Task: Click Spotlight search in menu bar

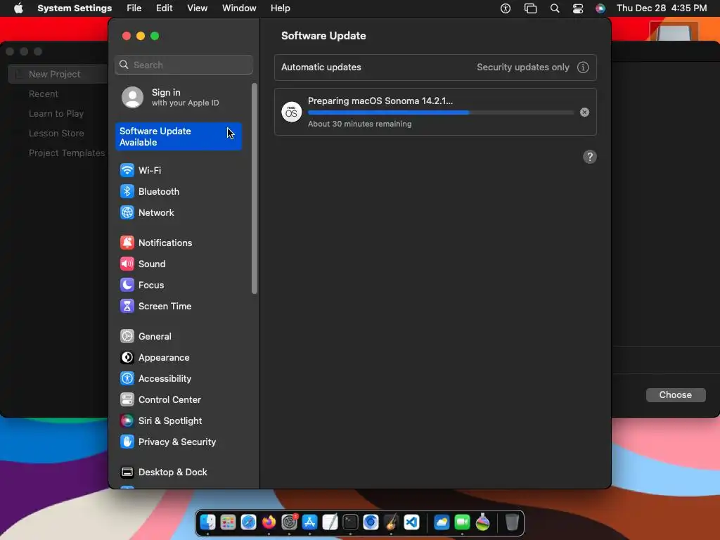Action: coord(555,8)
